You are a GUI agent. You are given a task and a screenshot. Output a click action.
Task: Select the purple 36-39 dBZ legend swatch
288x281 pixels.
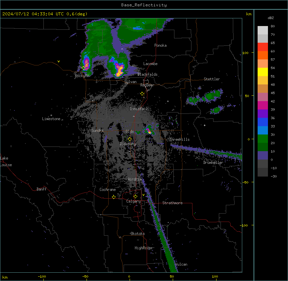(263, 114)
